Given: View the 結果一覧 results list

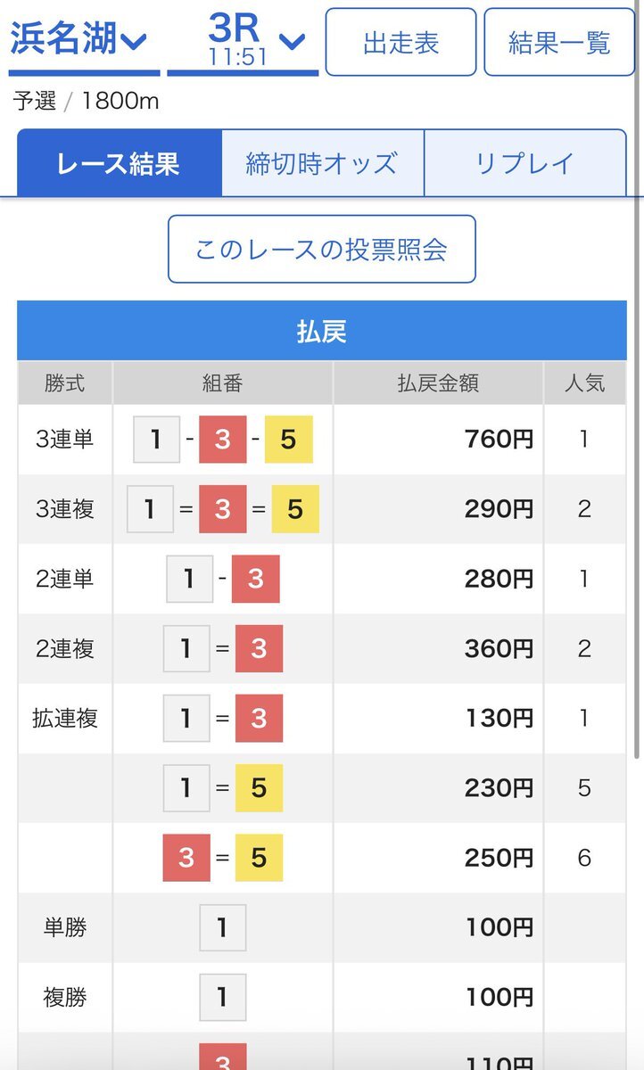Looking at the screenshot, I should pos(558,42).
